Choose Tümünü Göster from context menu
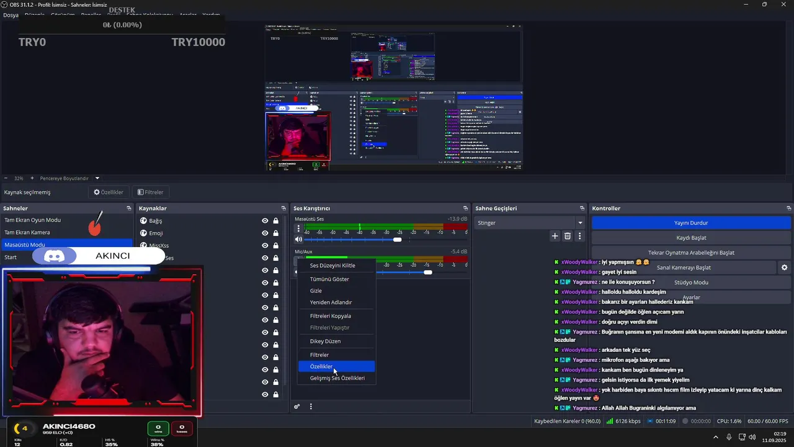Screen dimensions: 794x447 336,279
